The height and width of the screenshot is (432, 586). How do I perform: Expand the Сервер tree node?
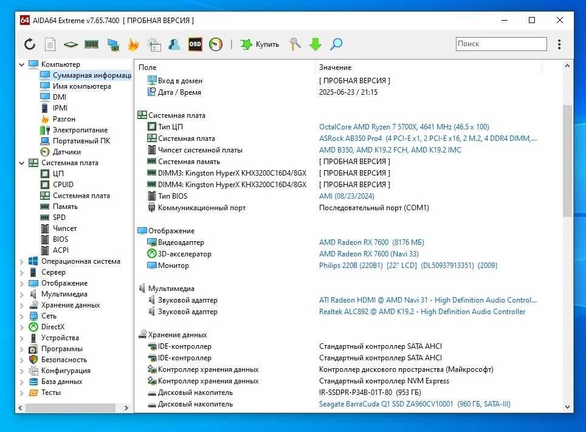pyautogui.click(x=22, y=272)
